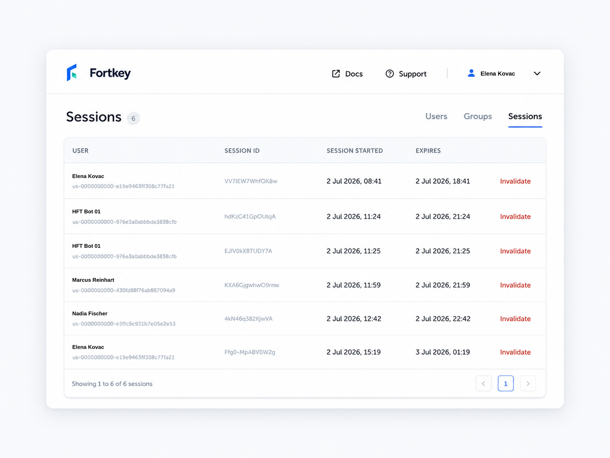Go to previous page arrow
610x458 pixels.
tap(483, 383)
